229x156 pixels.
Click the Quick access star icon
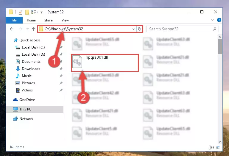(16, 40)
